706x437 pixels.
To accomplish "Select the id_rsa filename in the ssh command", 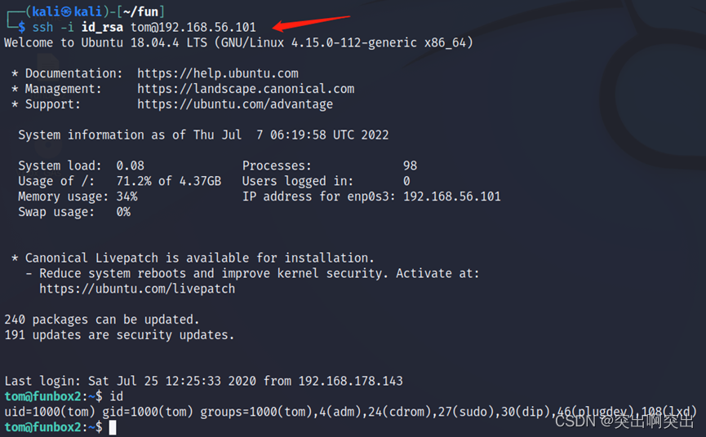I will point(102,28).
